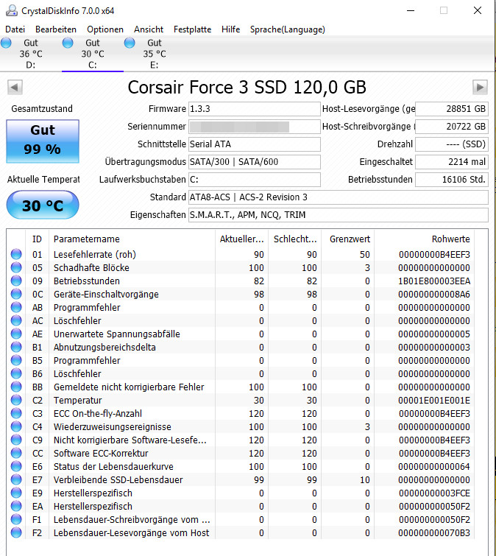
Task: Click the Rohwerte column header
Action: [425, 239]
